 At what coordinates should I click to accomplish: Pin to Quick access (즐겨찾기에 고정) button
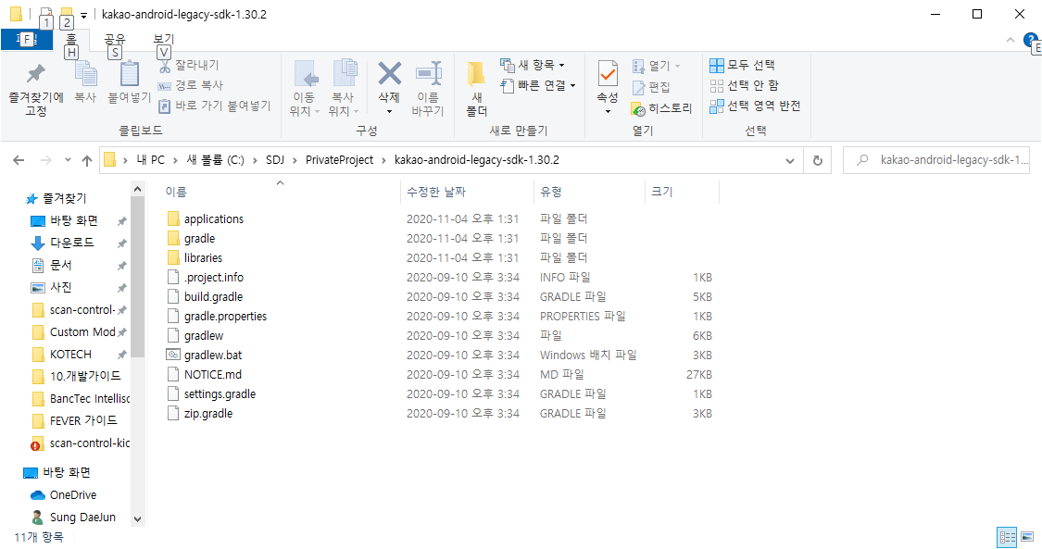point(36,89)
